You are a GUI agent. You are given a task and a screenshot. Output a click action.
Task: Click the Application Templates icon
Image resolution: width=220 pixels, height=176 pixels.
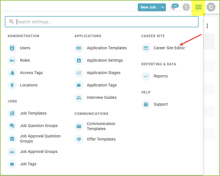point(79,48)
